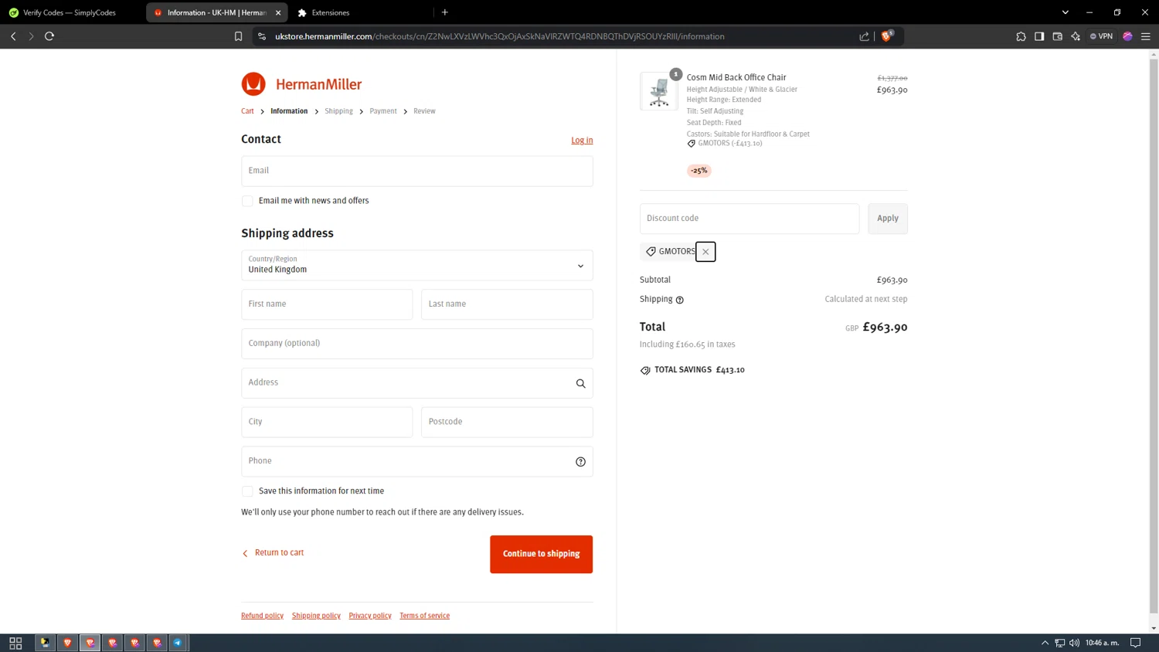Switch to the Verify Codes SimplyCodes tab
Viewport: 1159px width, 652px height.
[x=70, y=12]
